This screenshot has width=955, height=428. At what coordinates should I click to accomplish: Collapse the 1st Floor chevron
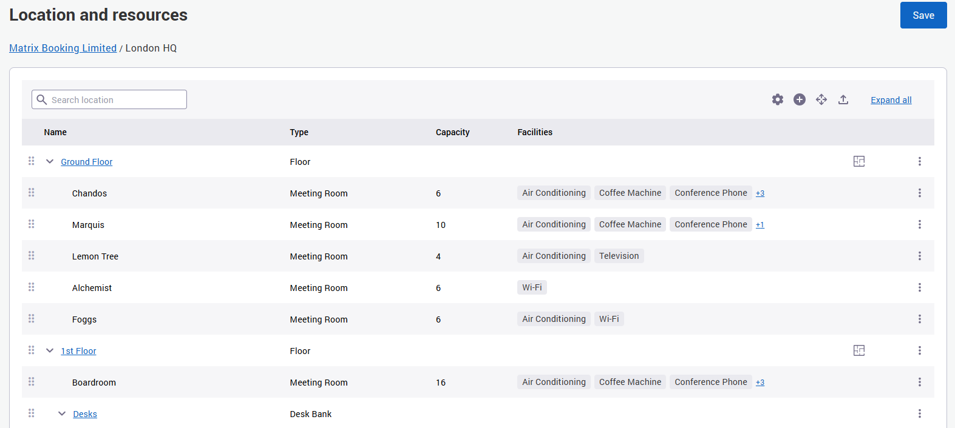tap(50, 350)
